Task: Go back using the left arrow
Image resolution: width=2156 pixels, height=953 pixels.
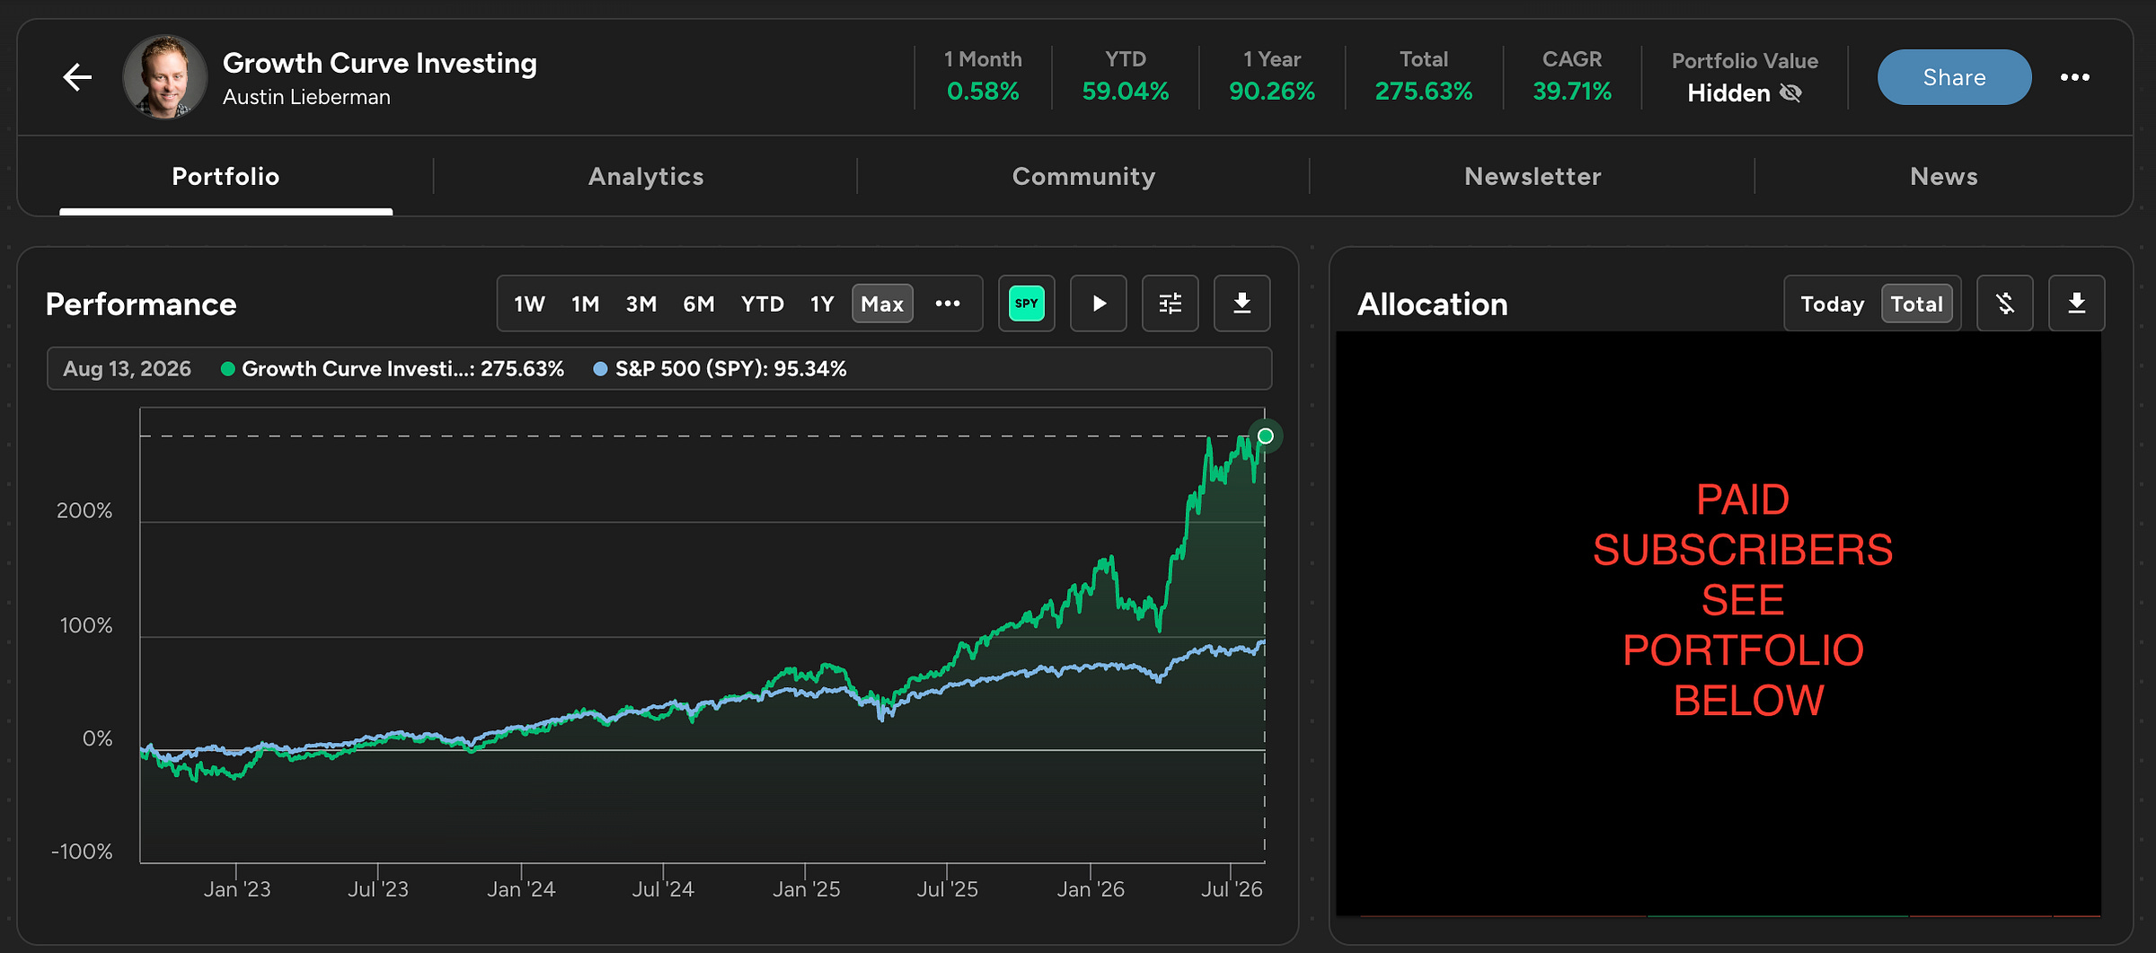Action: (x=77, y=77)
